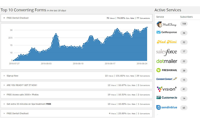The image size is (200, 125).
Task: Click the Active Services heading
Action: (x=168, y=10)
